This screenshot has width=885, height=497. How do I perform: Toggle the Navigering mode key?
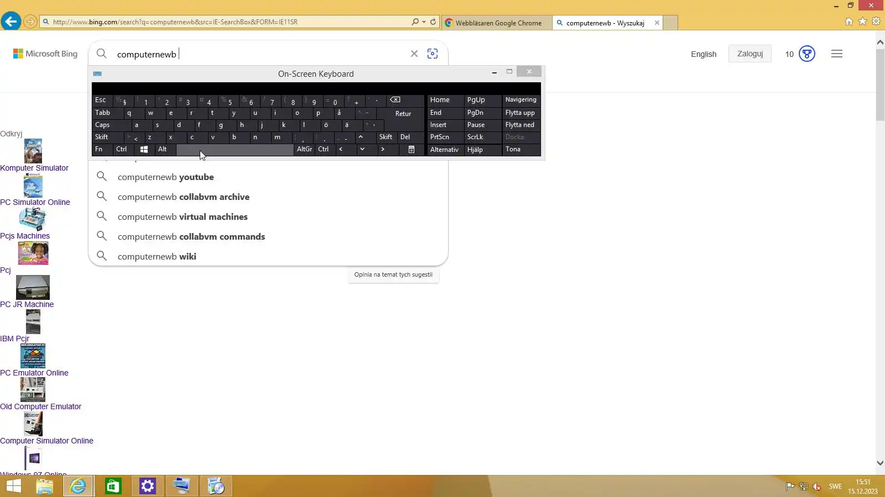(x=521, y=100)
